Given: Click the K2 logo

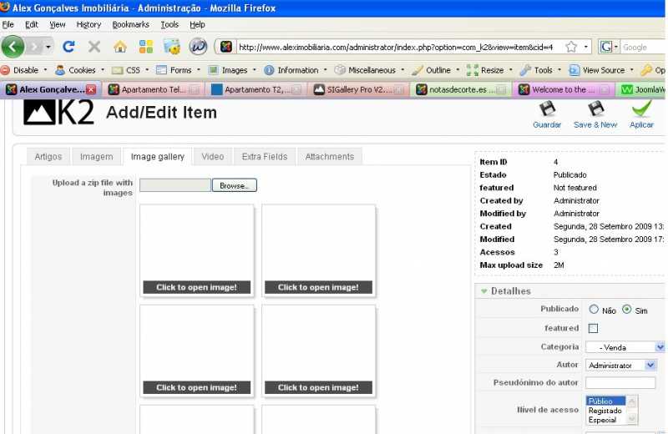Looking at the screenshot, I should point(58,113).
